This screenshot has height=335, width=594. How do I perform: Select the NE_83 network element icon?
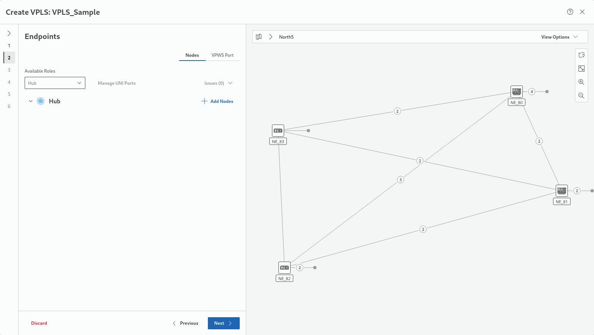click(x=278, y=131)
